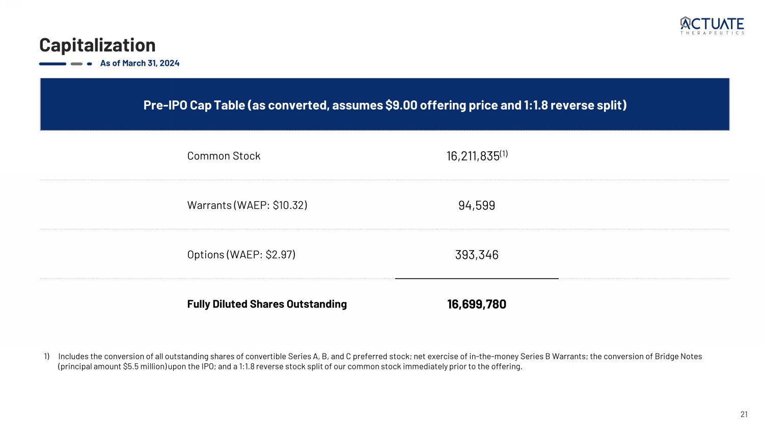The height and width of the screenshot is (430, 764).
Task: Click the page number 21
Action: point(744,414)
